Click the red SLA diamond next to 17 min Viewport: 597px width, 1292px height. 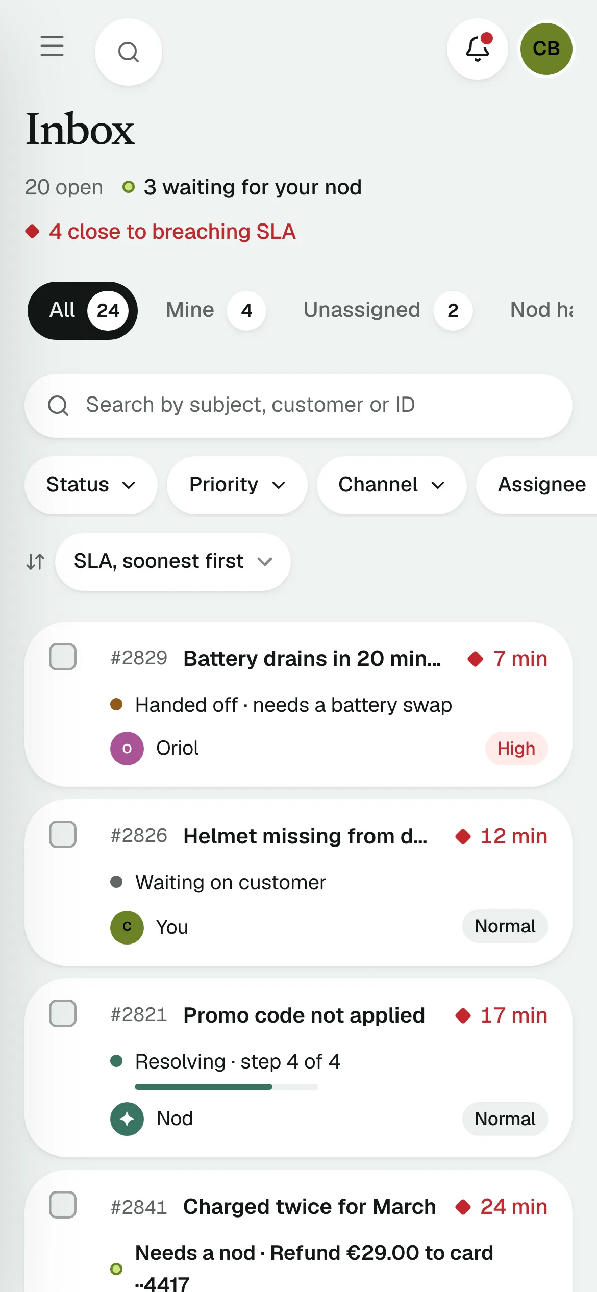(463, 1015)
